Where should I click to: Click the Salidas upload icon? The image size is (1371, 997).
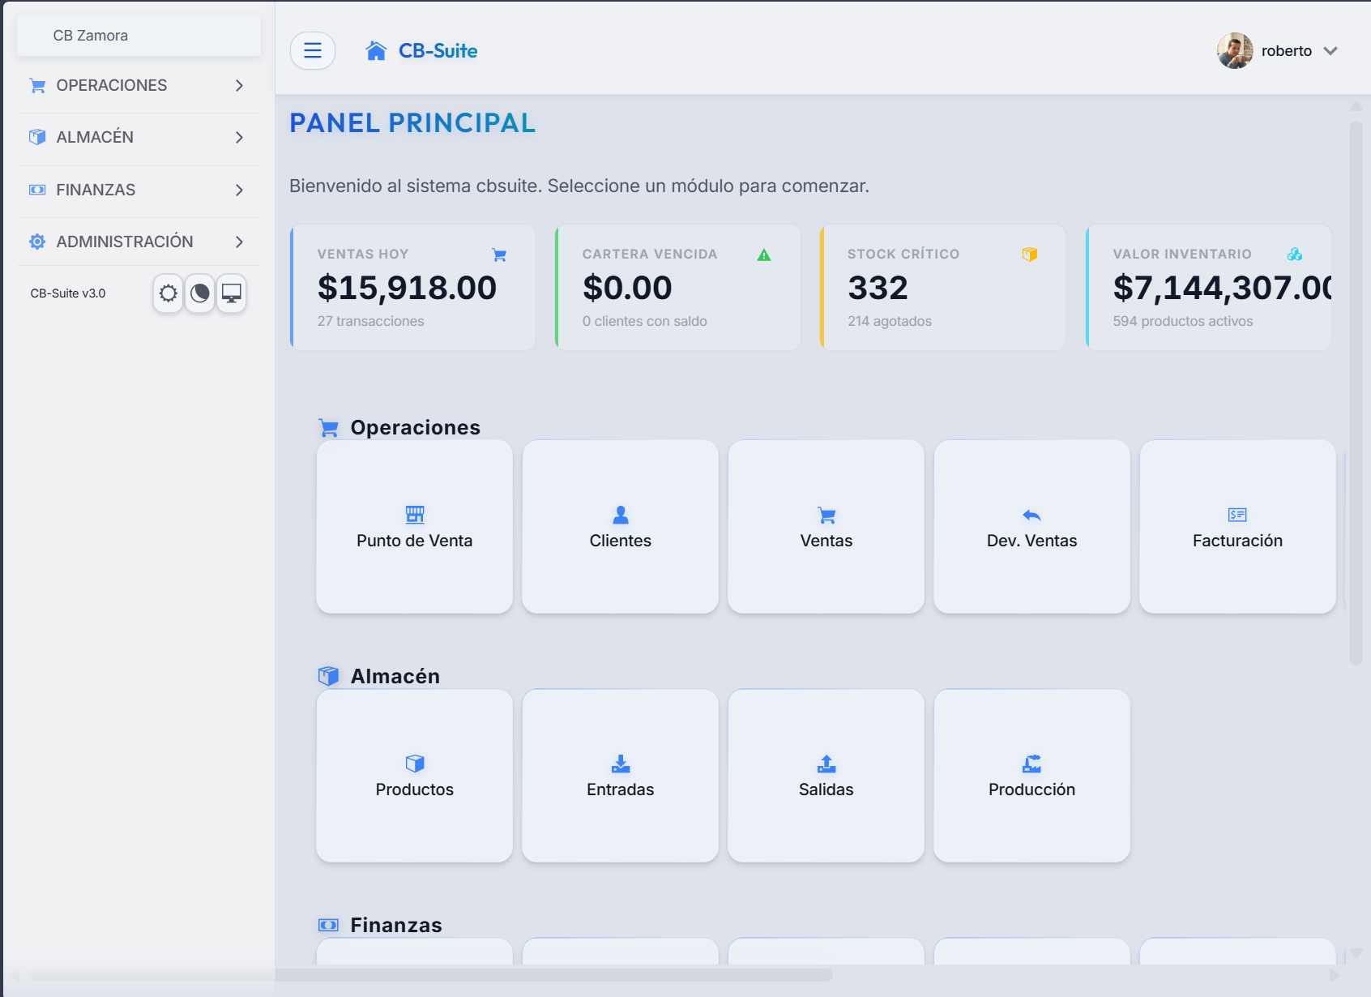826,764
